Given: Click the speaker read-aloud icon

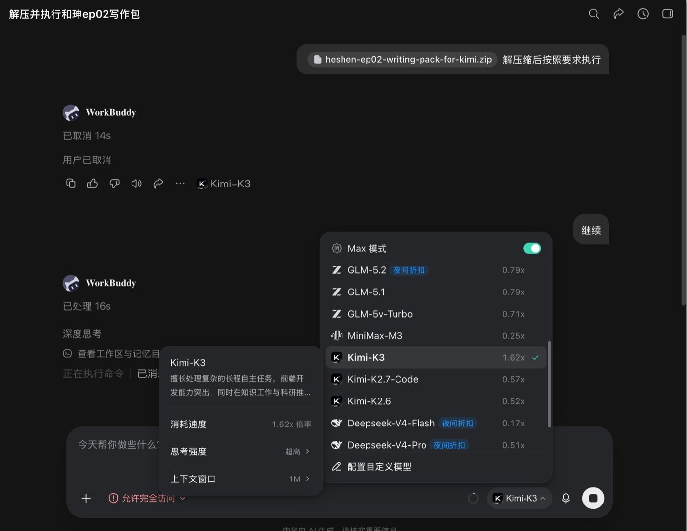Looking at the screenshot, I should pyautogui.click(x=136, y=184).
